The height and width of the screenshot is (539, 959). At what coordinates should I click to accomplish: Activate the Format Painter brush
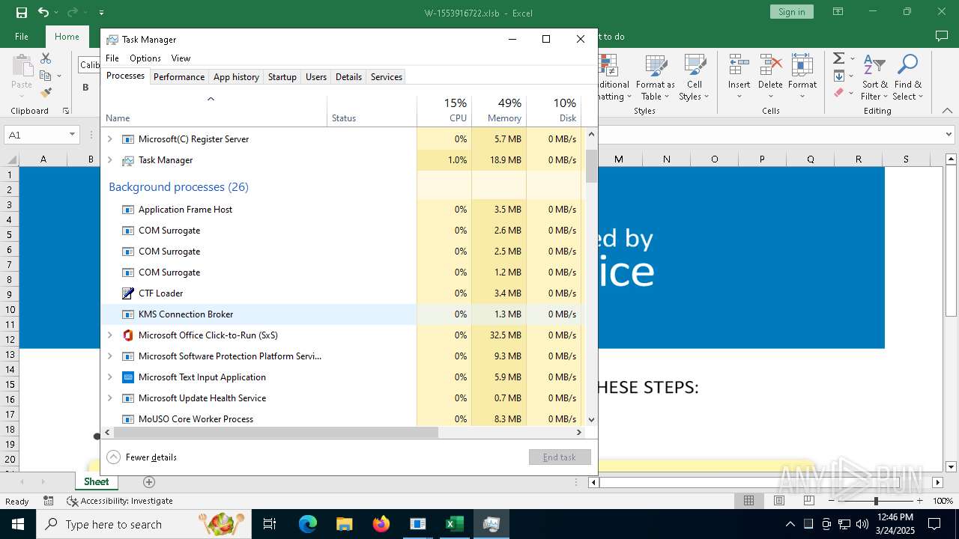tap(46, 93)
